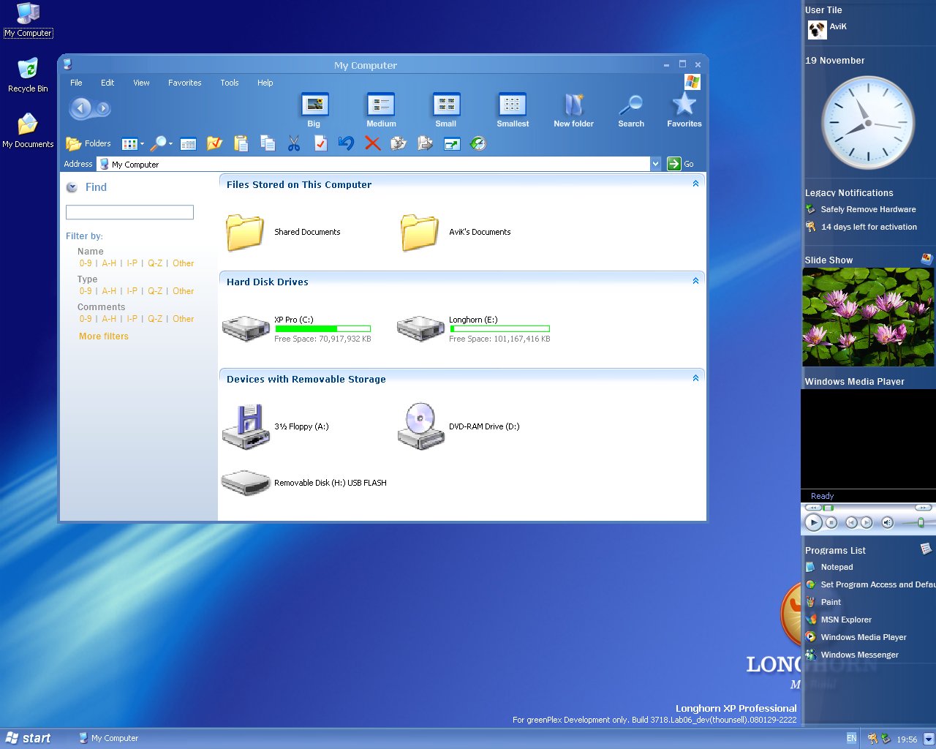This screenshot has height=749, width=936.
Task: Click the Go button beside address bar
Action: coord(681,164)
